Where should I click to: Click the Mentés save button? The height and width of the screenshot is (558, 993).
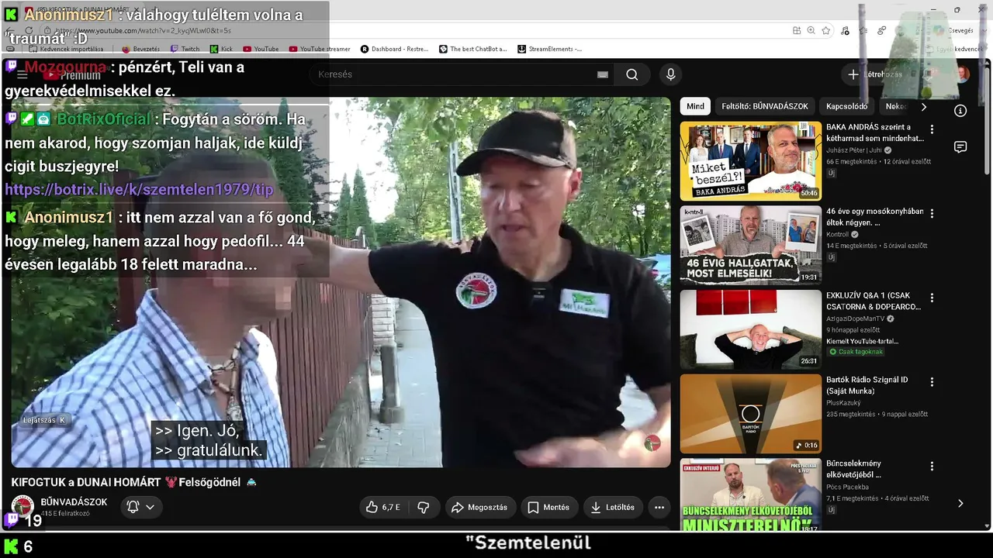(549, 508)
